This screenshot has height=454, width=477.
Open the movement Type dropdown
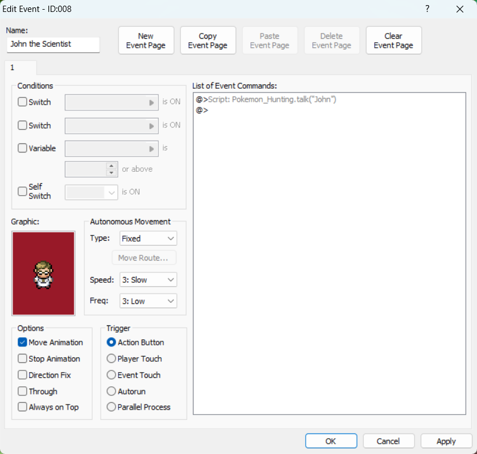pos(148,238)
